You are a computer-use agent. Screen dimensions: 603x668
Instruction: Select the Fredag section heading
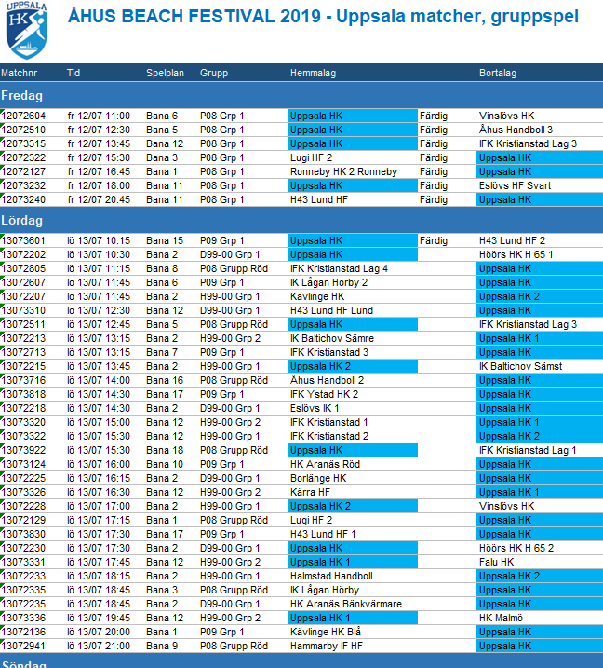[x=21, y=95]
